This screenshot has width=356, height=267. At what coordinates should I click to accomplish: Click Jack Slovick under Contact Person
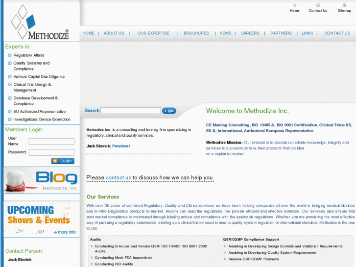click(x=20, y=260)
